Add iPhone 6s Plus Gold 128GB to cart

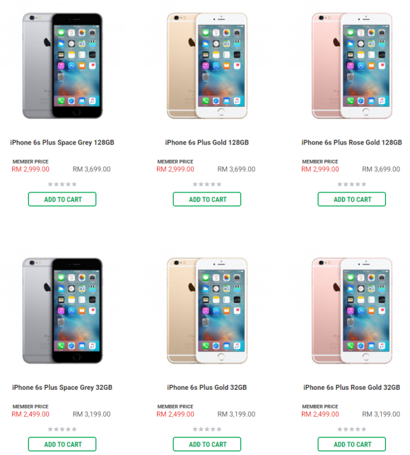pos(207,200)
